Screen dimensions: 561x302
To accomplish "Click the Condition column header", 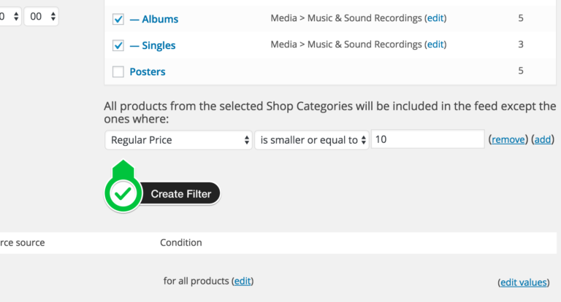I will [180, 243].
